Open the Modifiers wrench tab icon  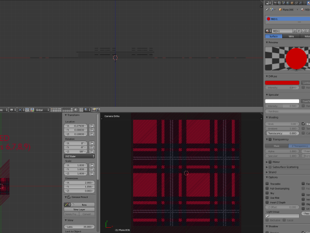(x=300, y=3)
